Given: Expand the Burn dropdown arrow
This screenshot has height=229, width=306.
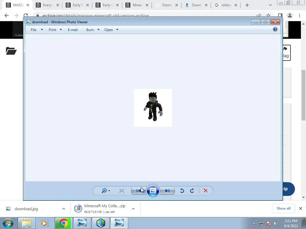Looking at the screenshot, I should (x=98, y=30).
